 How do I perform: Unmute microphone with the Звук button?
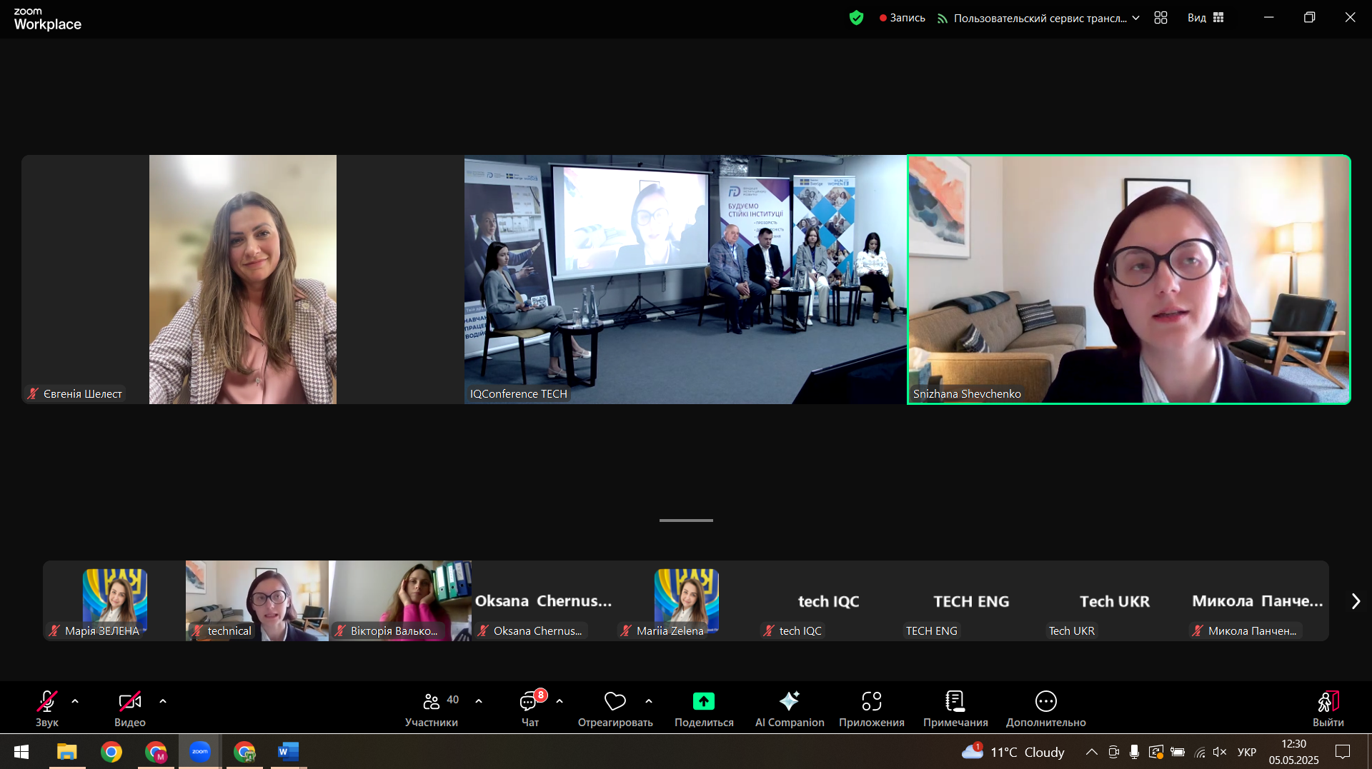(x=47, y=708)
